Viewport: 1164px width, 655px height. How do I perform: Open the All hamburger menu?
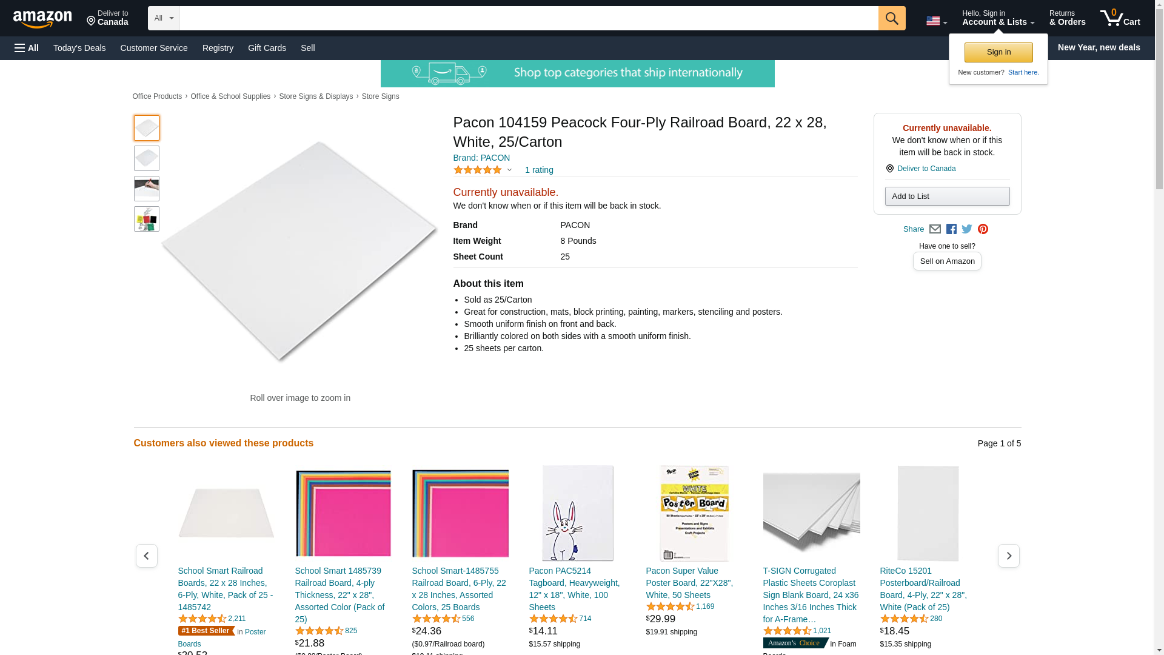27,48
